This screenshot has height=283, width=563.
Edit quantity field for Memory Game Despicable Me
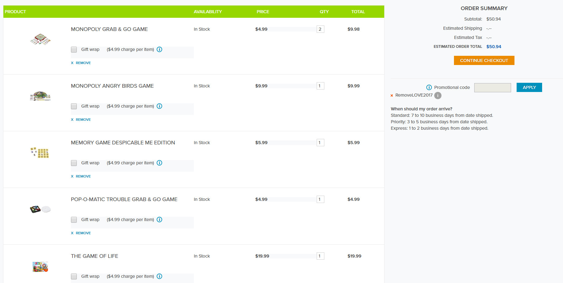pos(320,143)
